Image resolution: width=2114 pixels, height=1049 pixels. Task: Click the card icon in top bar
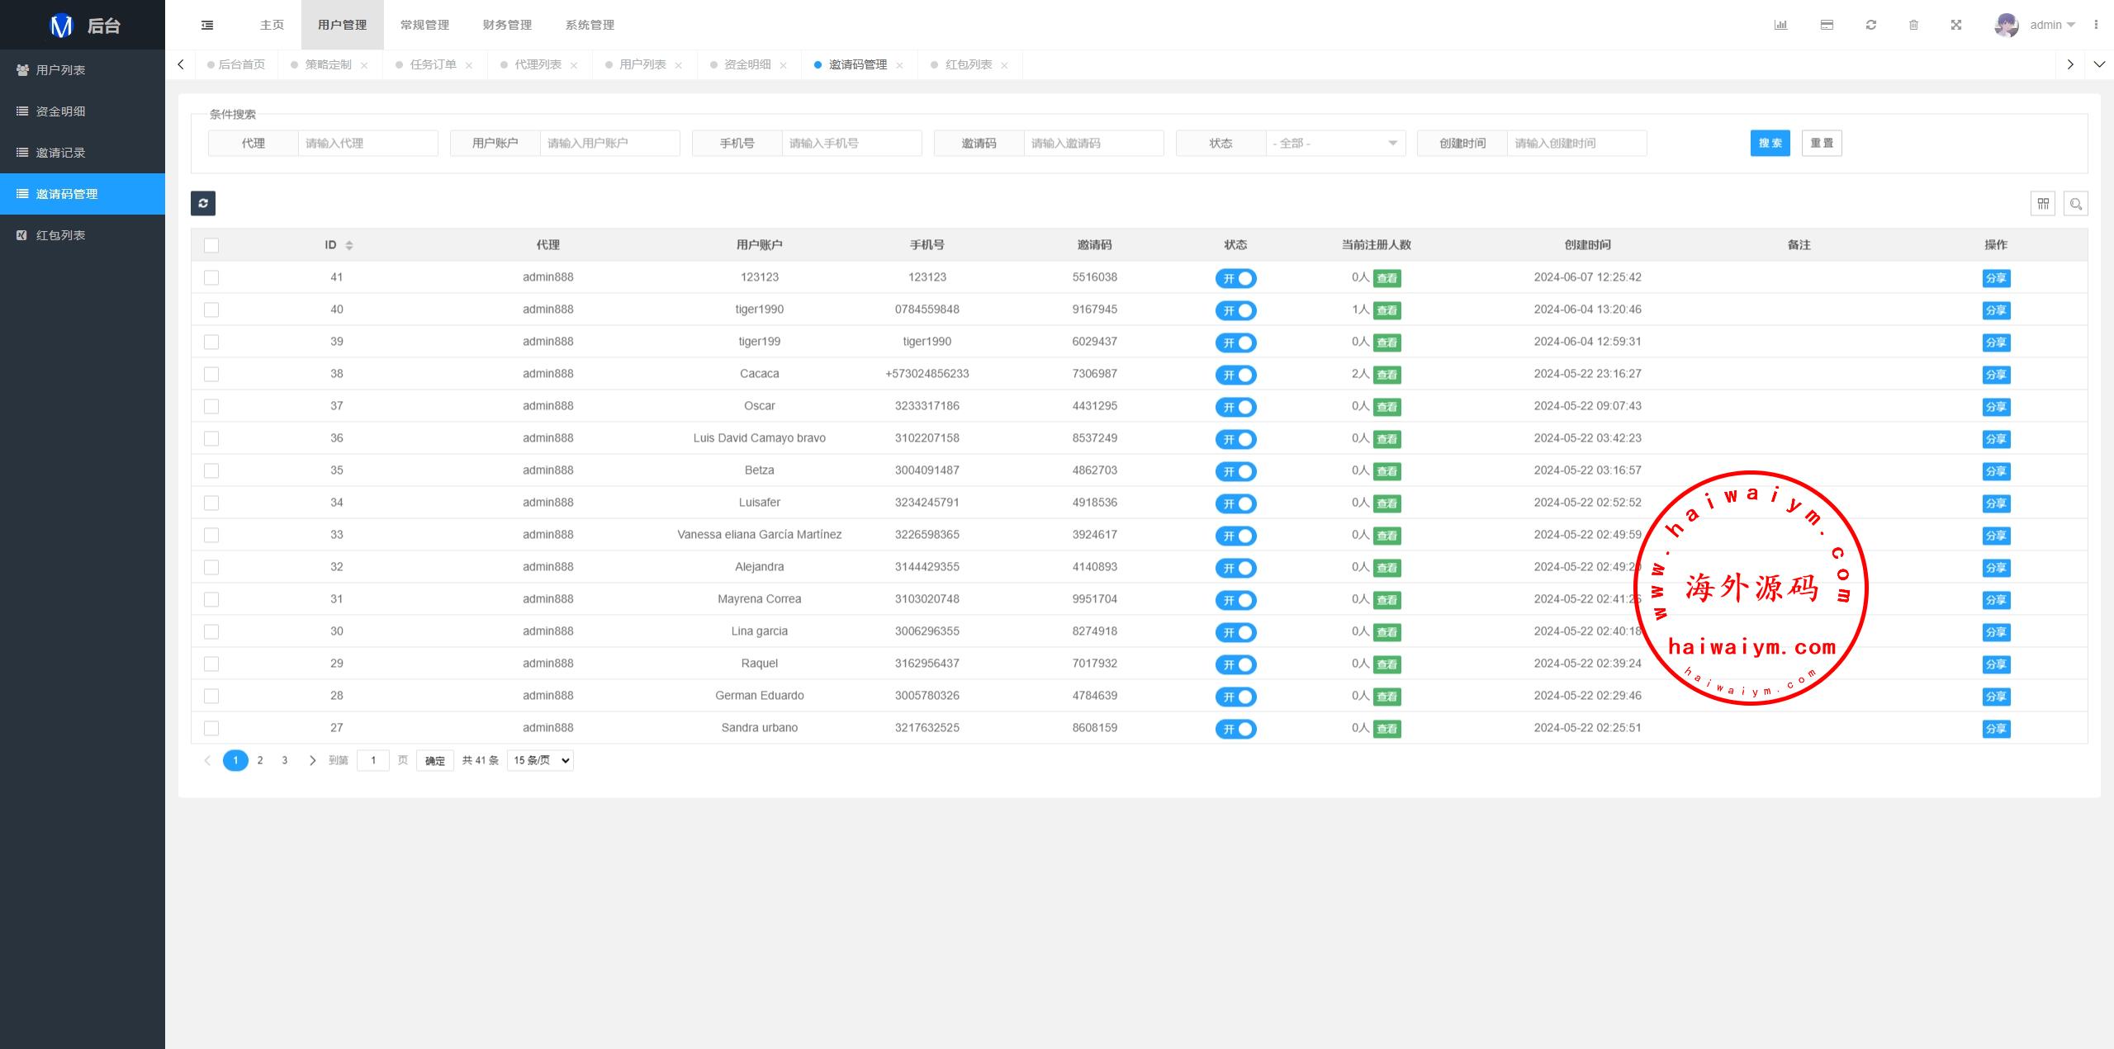pos(1827,25)
